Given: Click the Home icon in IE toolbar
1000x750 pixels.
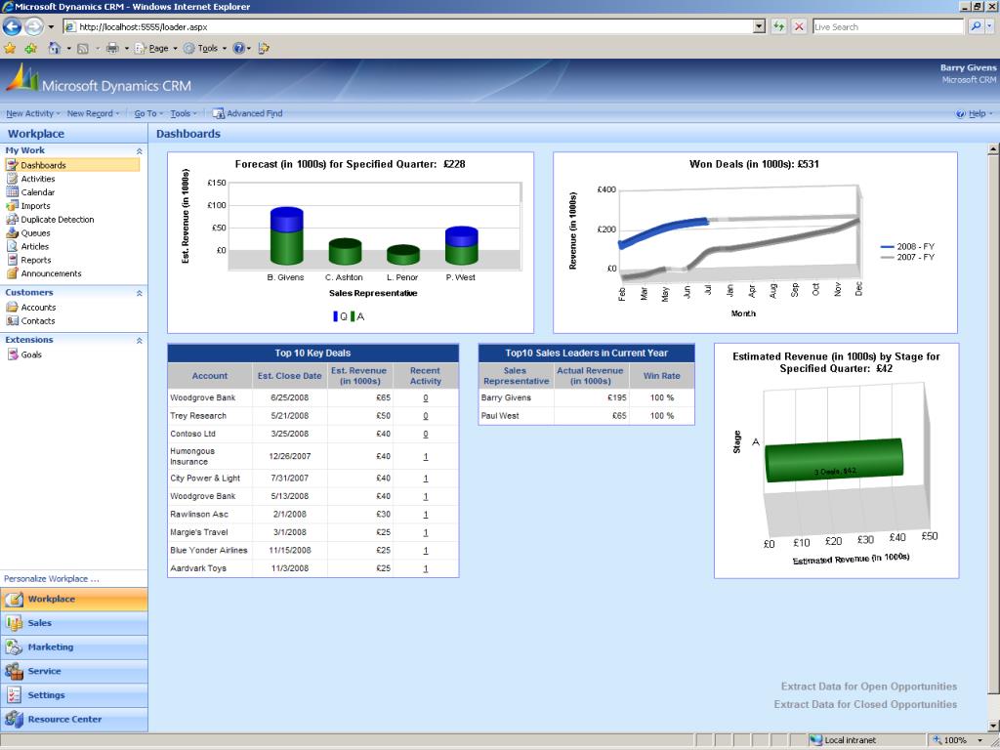Looking at the screenshot, I should point(55,49).
